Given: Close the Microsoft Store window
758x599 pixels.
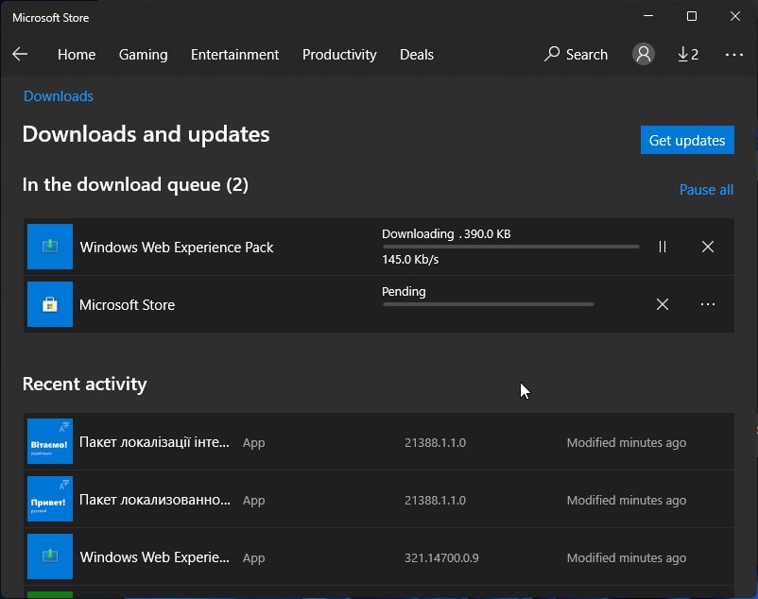Looking at the screenshot, I should click(734, 16).
